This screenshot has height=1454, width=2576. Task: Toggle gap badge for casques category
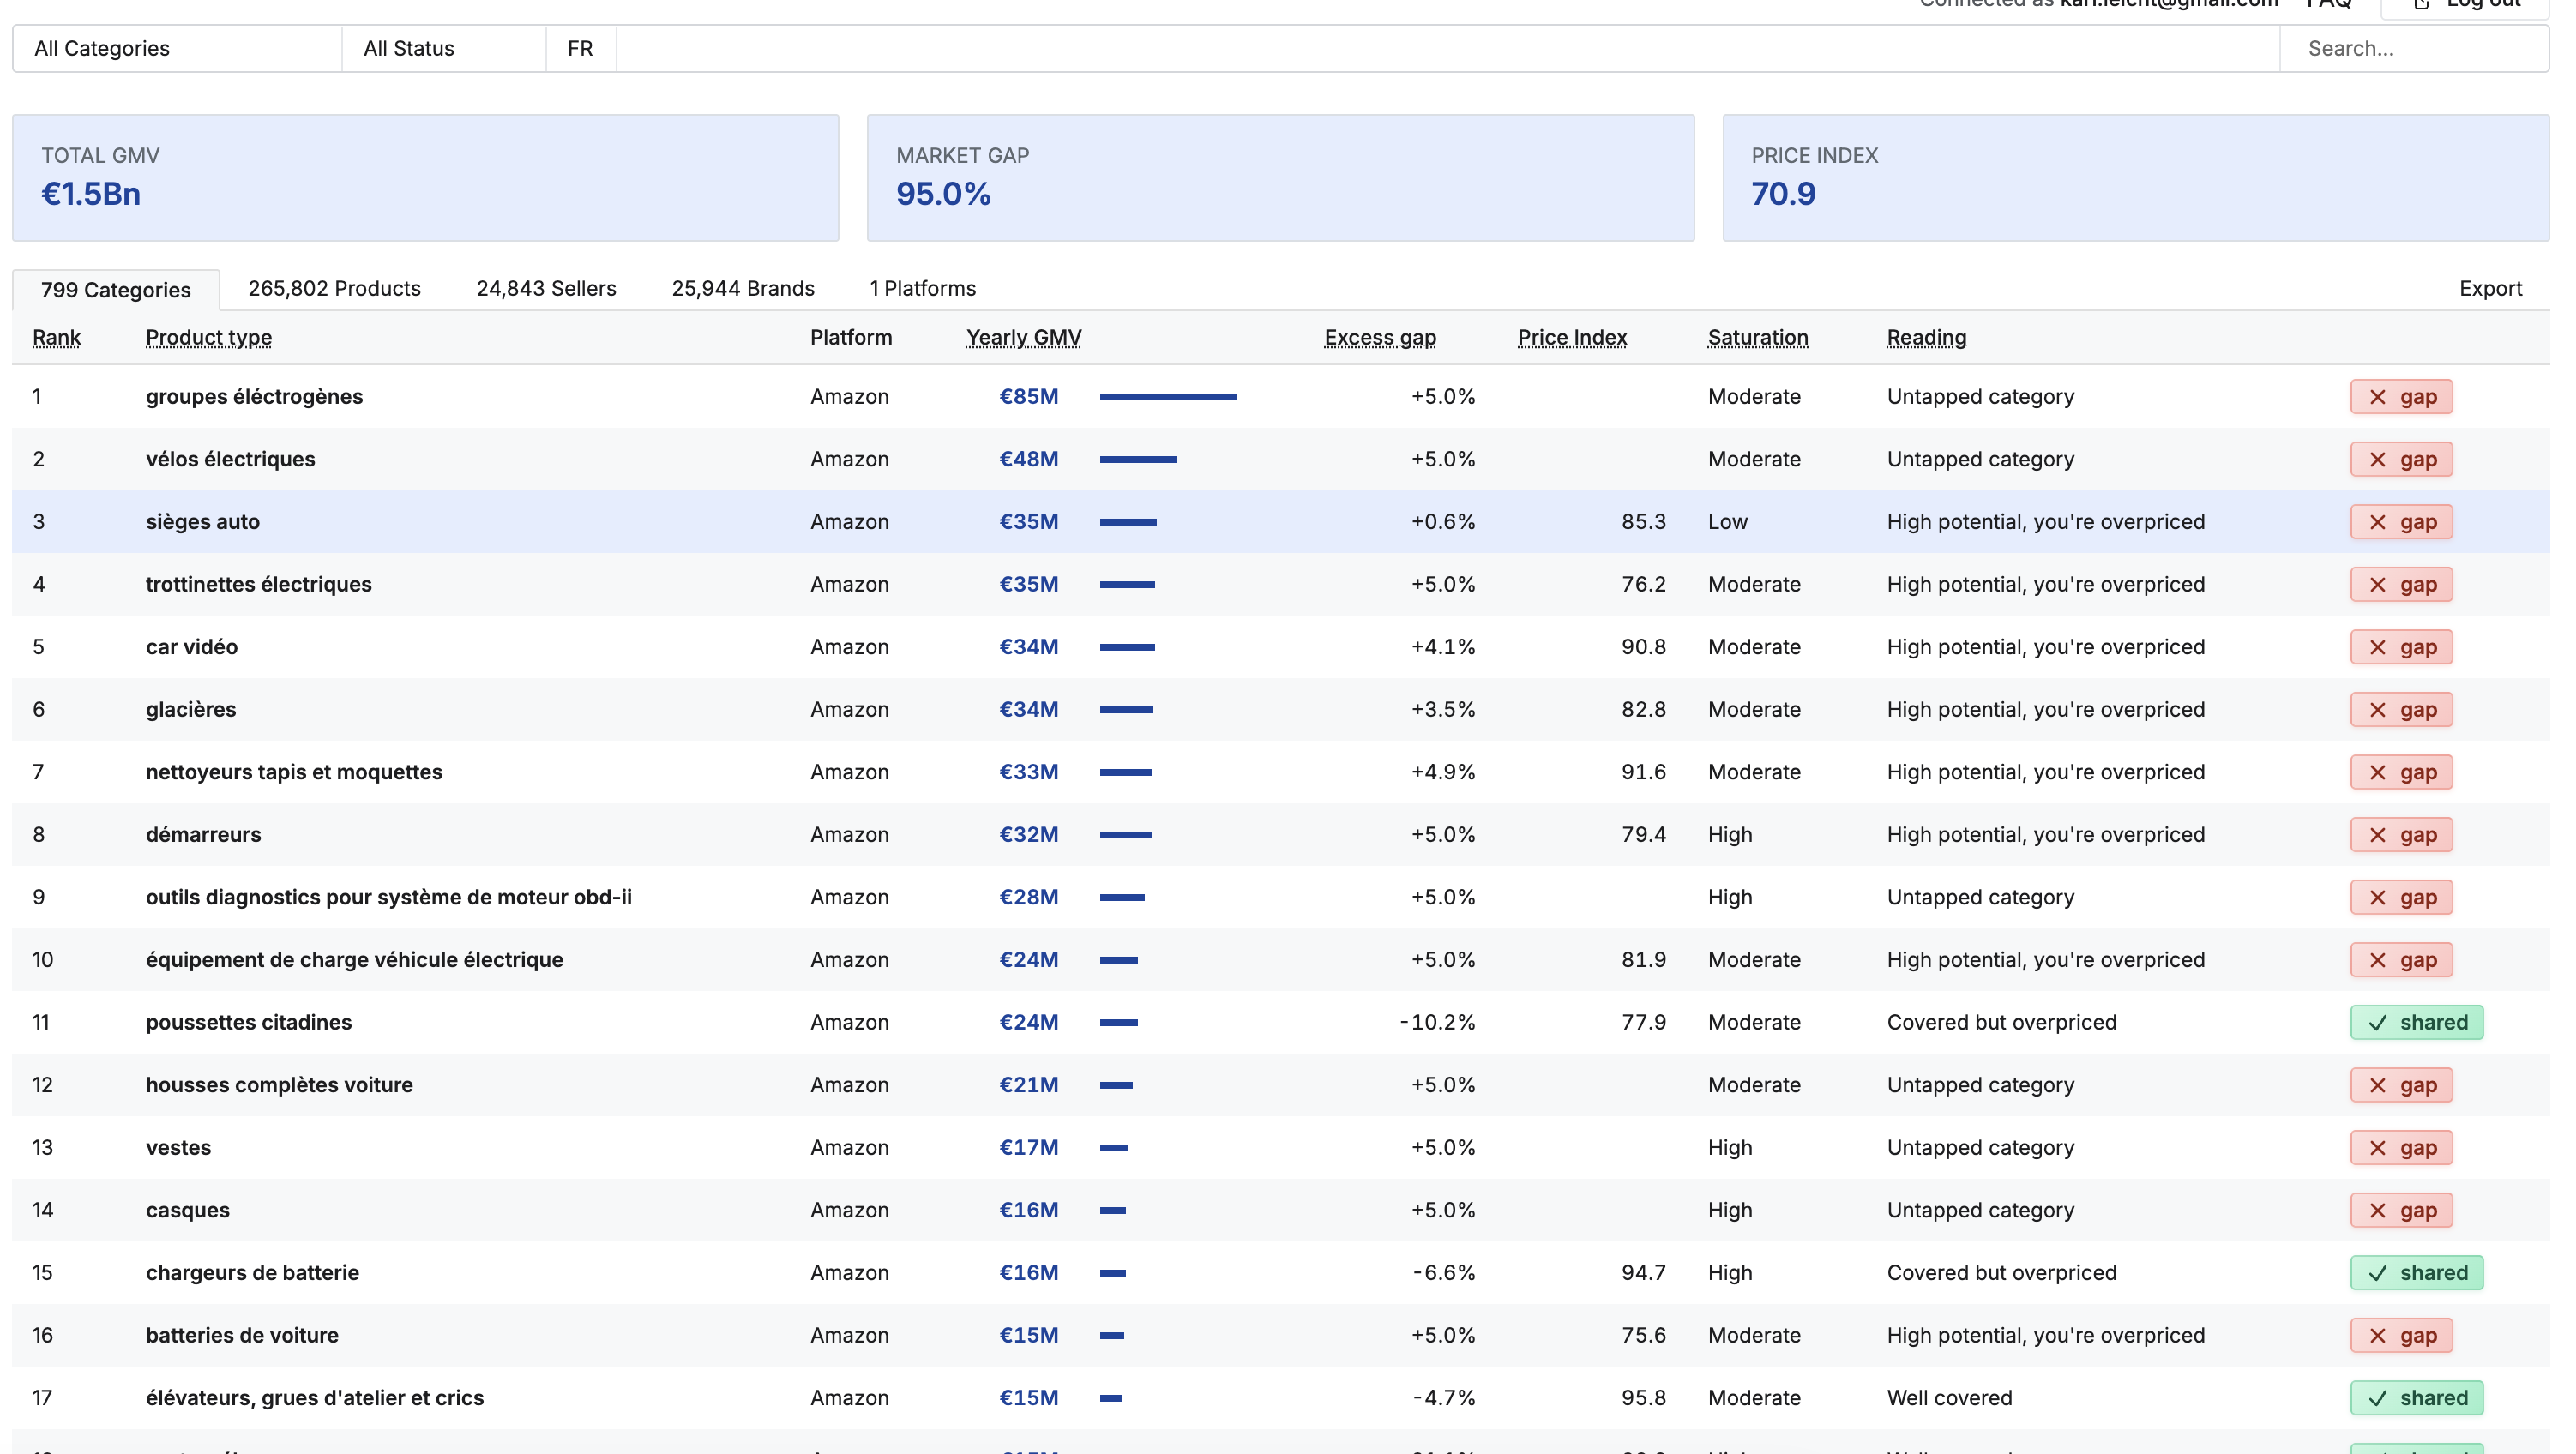2400,1209
